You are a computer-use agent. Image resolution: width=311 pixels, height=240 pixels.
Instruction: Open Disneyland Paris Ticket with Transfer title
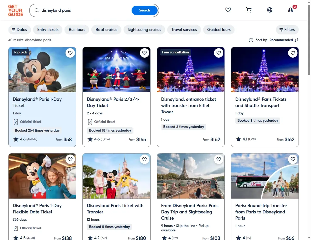point(115,209)
